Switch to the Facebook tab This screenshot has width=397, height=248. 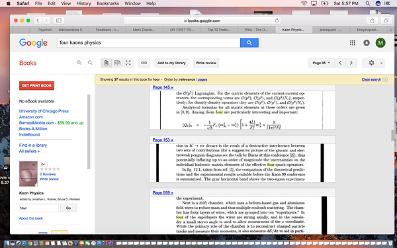(x=107, y=30)
